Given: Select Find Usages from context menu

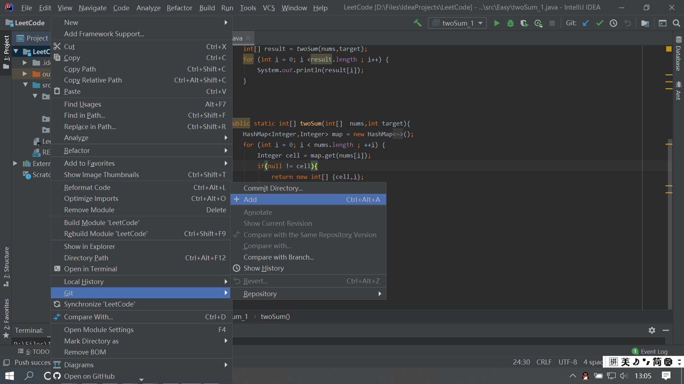Looking at the screenshot, I should click(x=141, y=104).
